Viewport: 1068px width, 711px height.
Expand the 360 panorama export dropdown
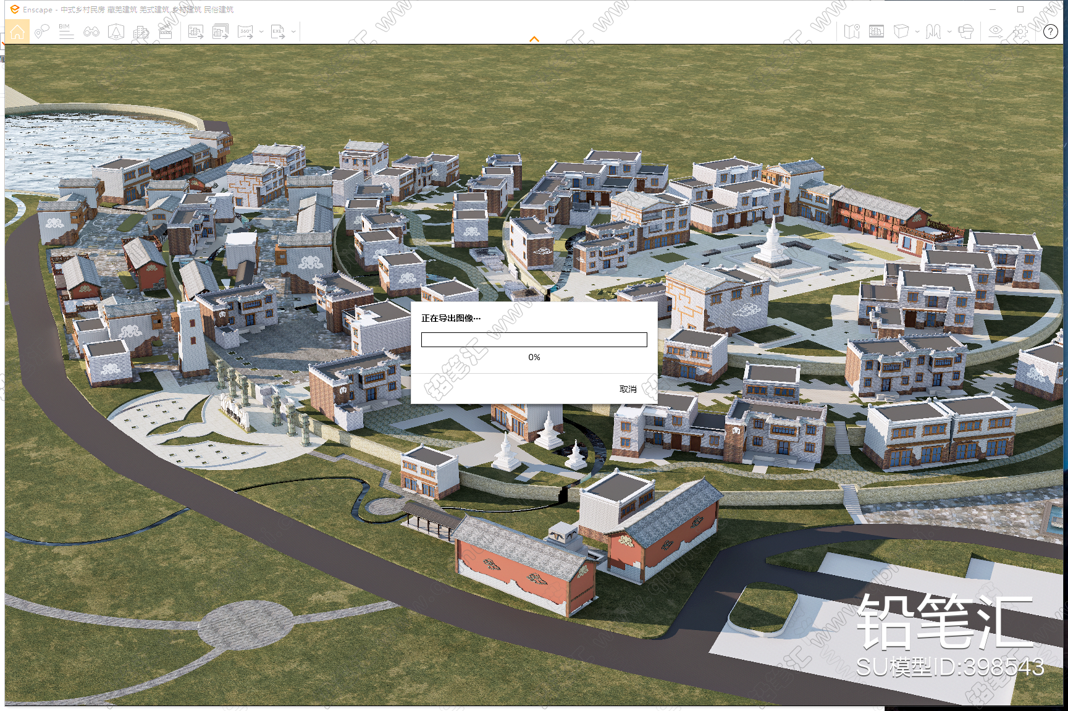point(261,32)
